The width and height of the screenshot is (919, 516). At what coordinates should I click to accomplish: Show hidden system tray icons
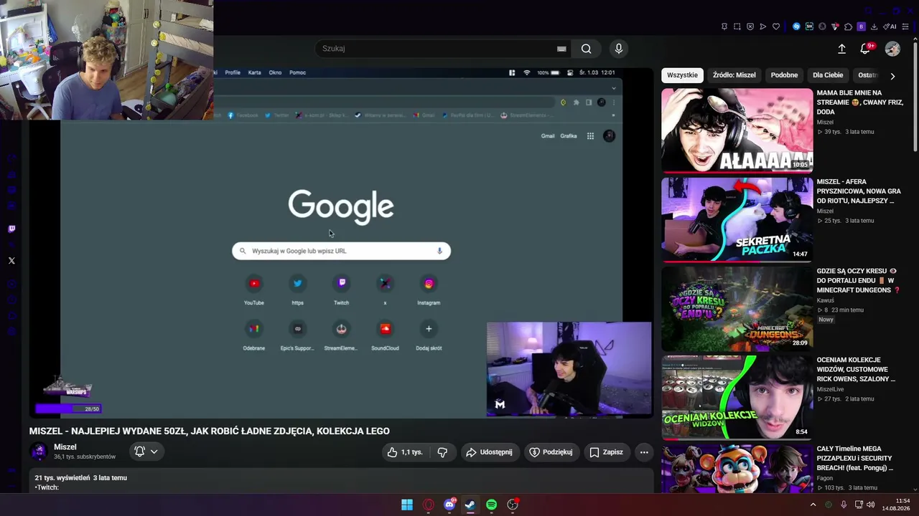tap(813, 505)
